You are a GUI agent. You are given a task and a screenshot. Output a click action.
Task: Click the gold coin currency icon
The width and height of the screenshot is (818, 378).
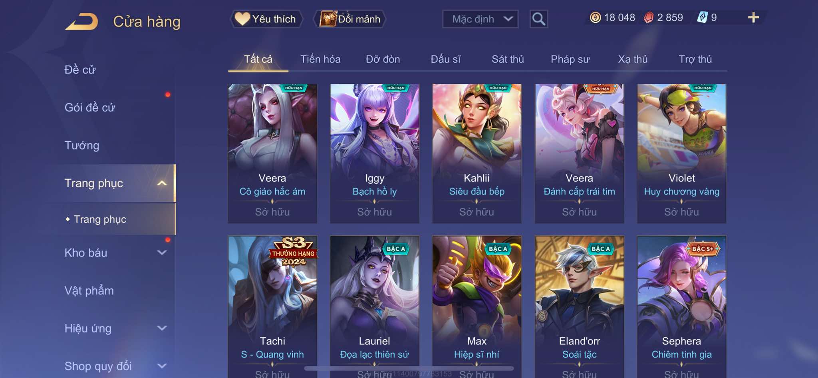(x=596, y=18)
